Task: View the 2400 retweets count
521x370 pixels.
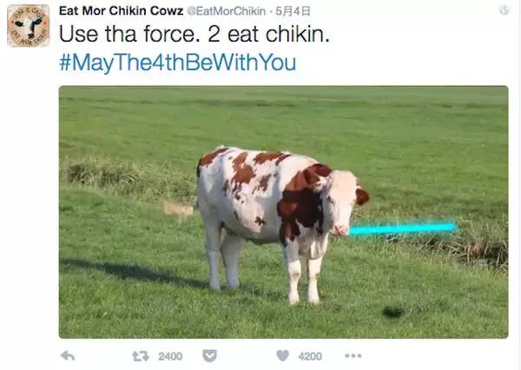Action: click(x=170, y=356)
